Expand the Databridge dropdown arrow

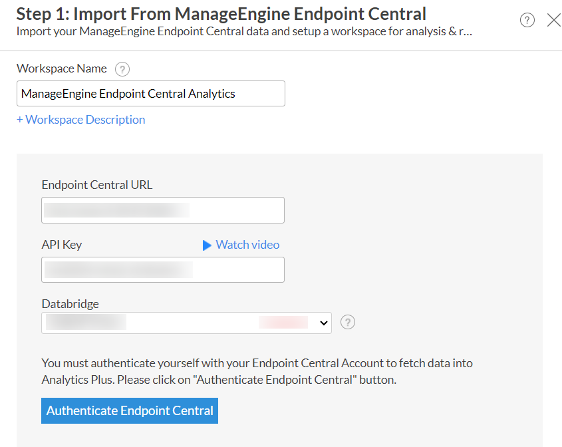click(324, 323)
